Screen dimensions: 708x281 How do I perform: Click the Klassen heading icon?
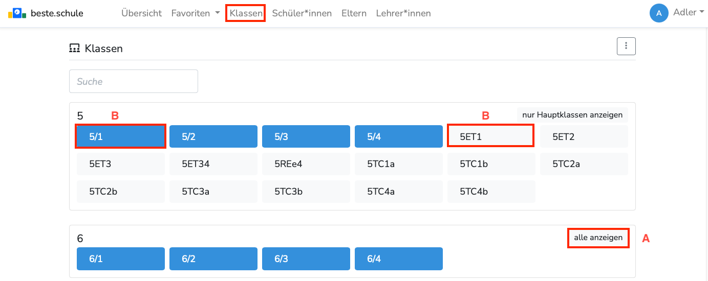75,49
